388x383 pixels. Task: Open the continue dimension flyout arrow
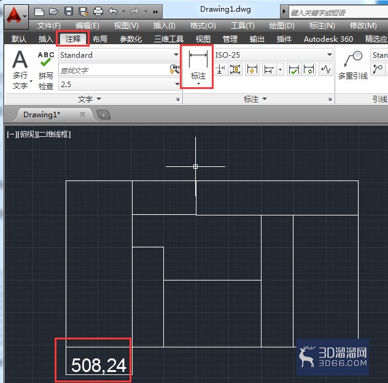pos(280,69)
